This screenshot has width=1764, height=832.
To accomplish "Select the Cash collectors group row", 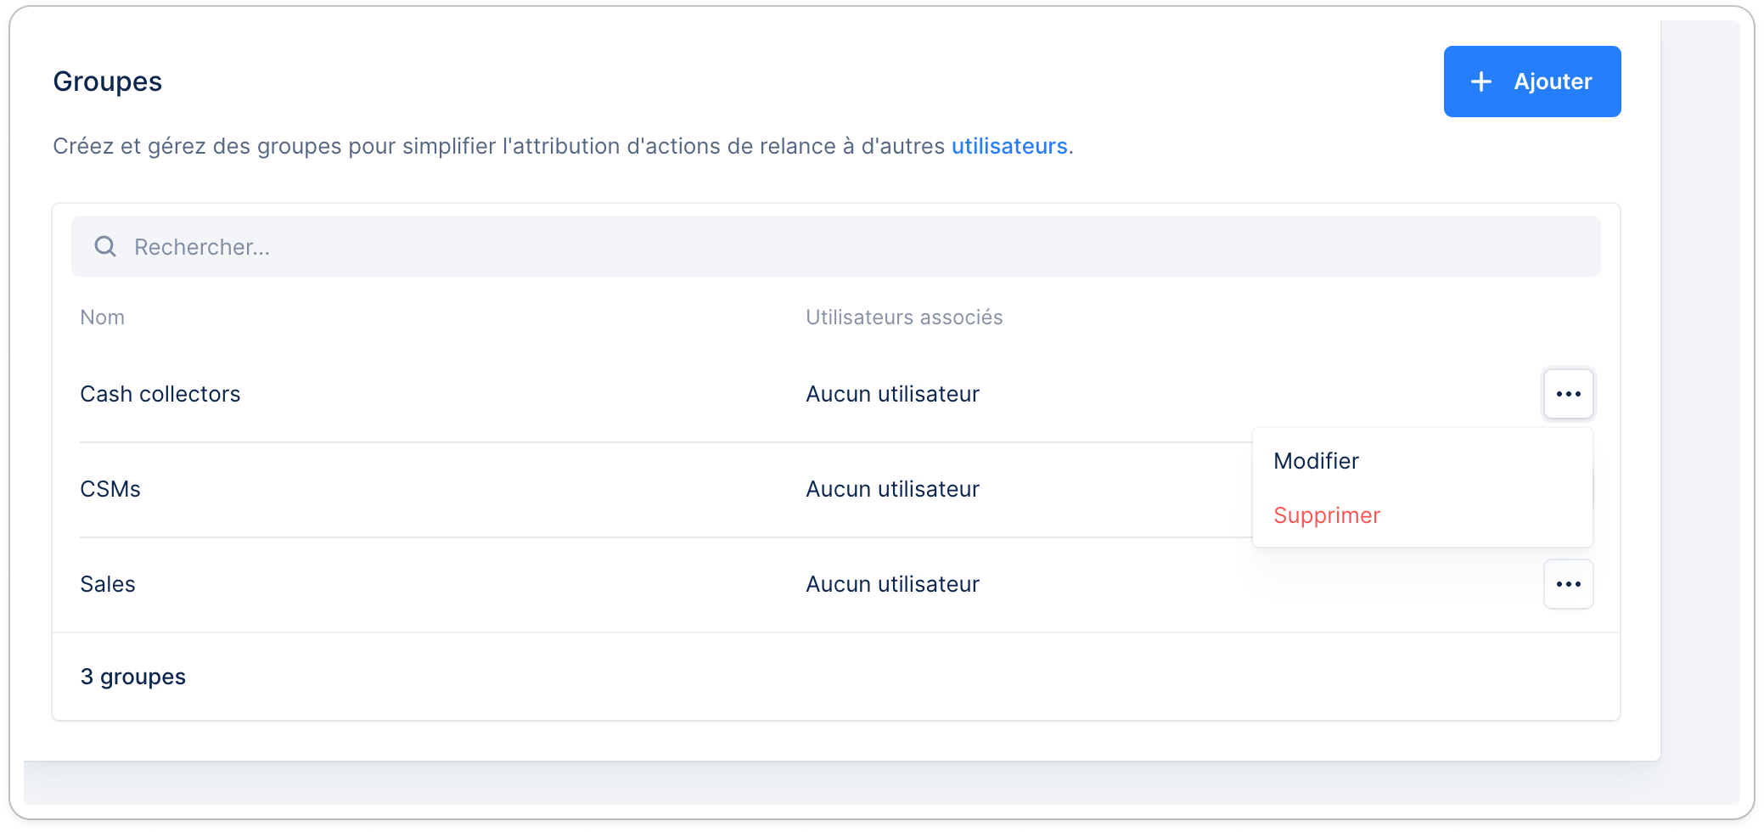I will (x=836, y=394).
